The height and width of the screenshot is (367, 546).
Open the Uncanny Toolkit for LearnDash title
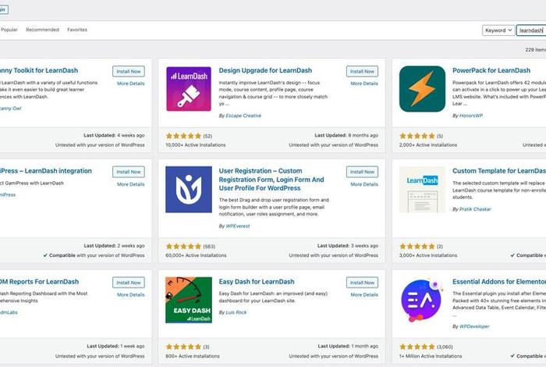pyautogui.click(x=39, y=70)
